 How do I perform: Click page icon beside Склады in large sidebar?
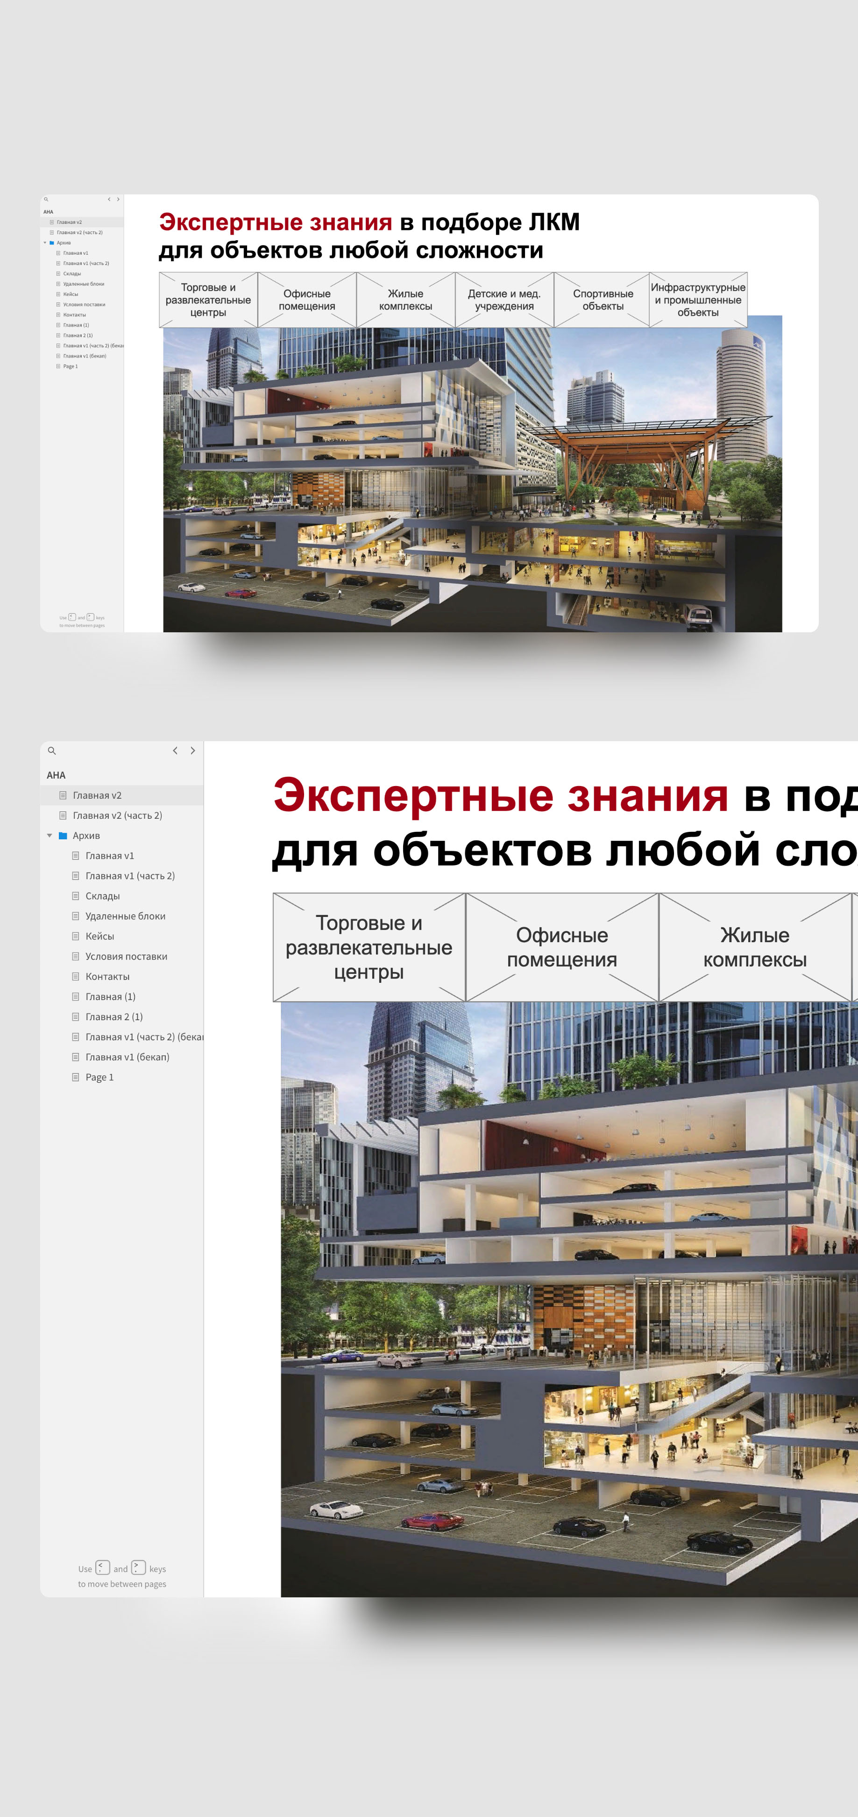pos(76,896)
